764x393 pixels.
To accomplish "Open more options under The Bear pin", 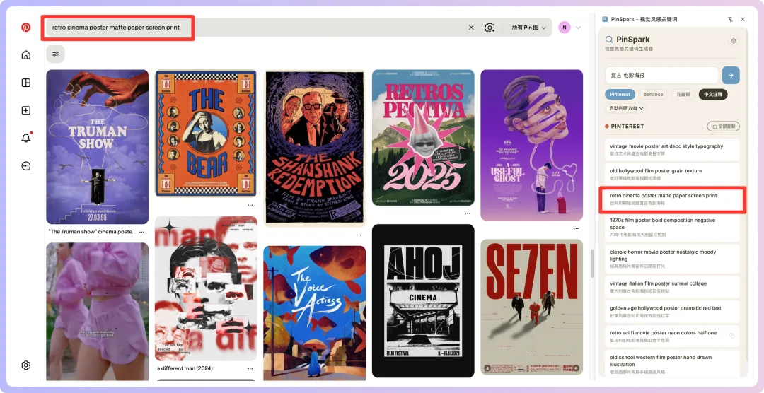I will pos(250,205).
